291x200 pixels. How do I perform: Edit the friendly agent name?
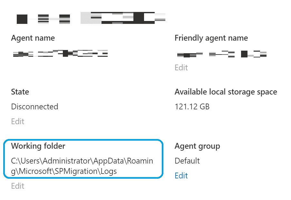pos(181,67)
